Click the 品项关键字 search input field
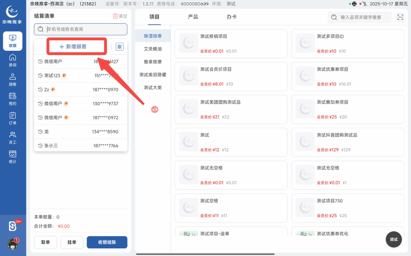411x256 pixels. tap(360, 17)
